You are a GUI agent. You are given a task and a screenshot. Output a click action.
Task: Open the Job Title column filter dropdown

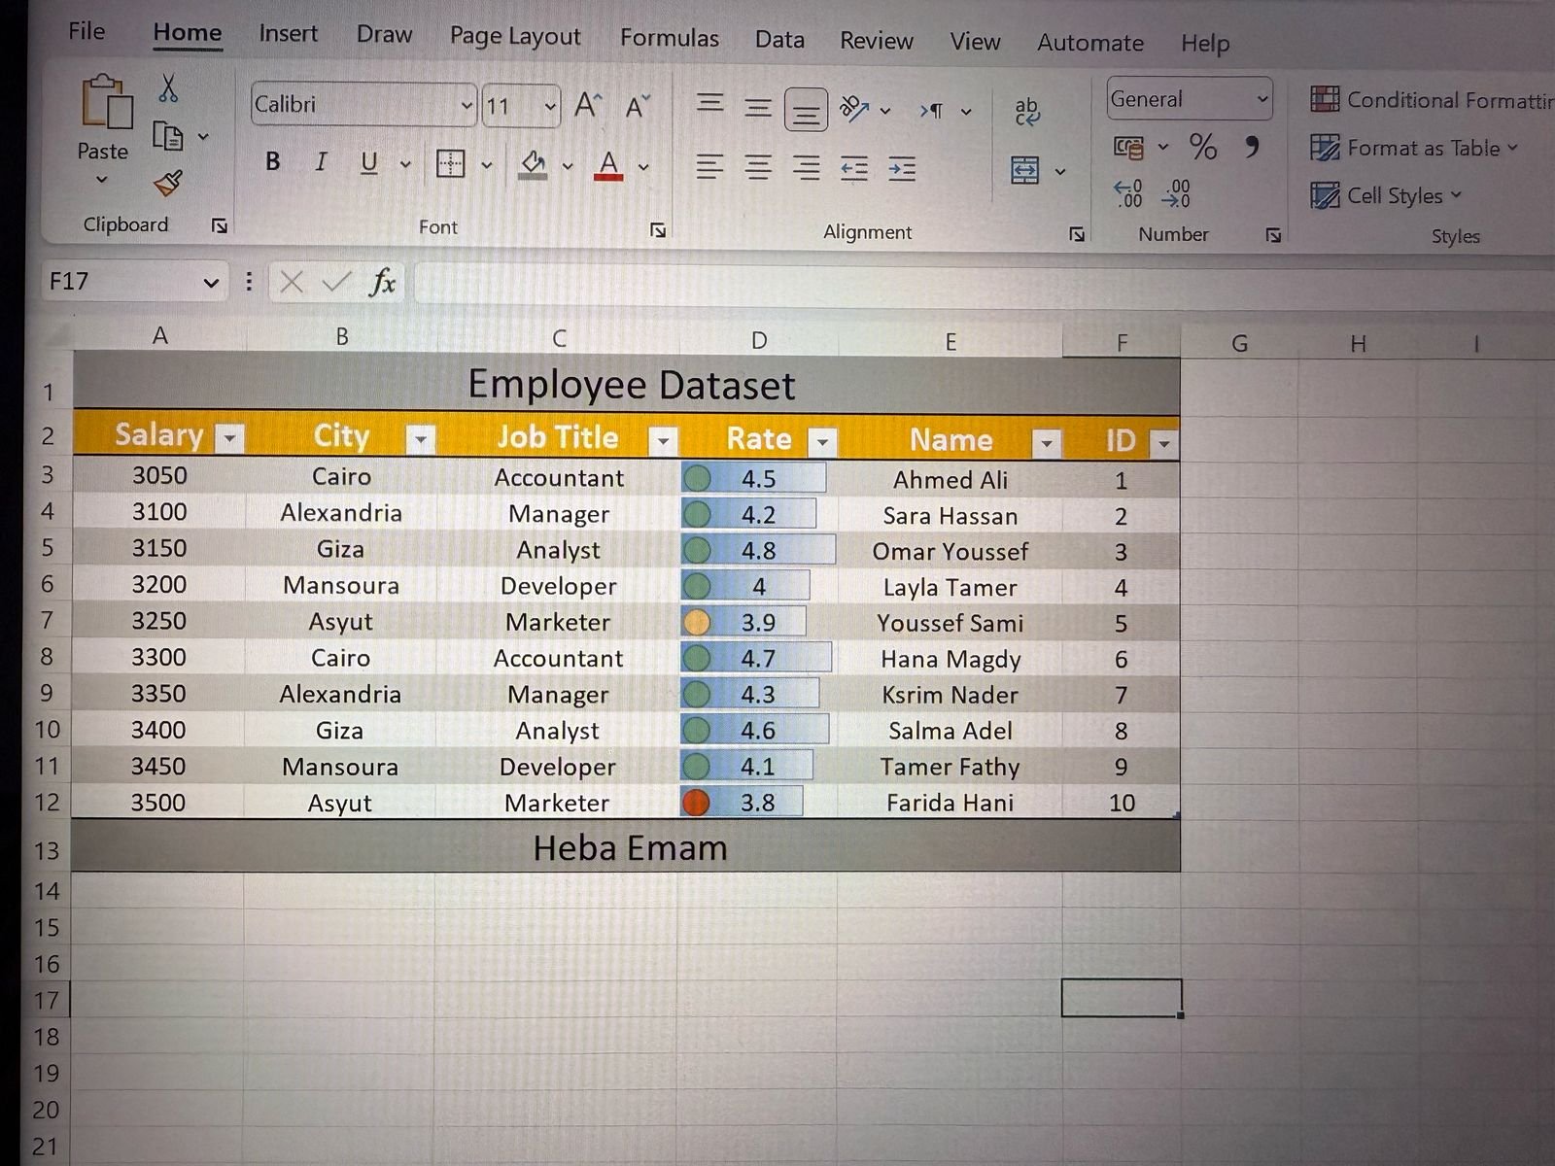click(663, 441)
